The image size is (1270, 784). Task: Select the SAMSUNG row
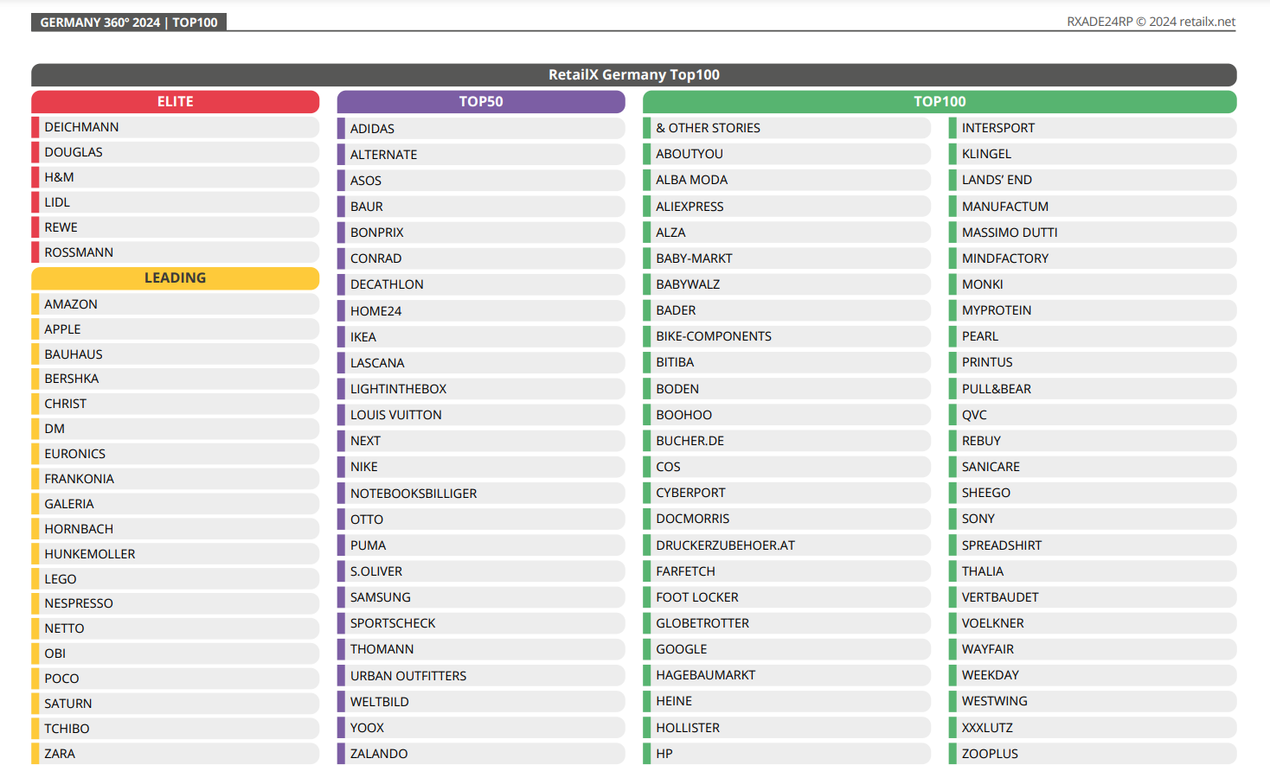[481, 597]
